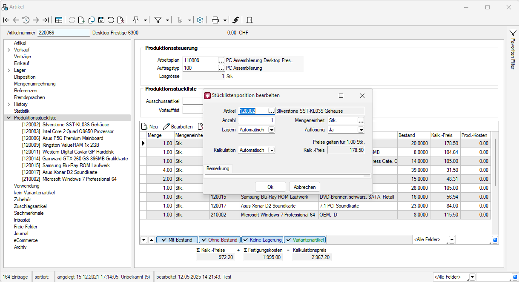The width and height of the screenshot is (519, 282).
Task: Open Mengenumrechnung in the tree
Action: (x=34, y=84)
